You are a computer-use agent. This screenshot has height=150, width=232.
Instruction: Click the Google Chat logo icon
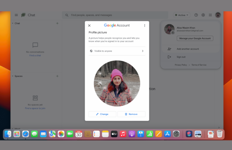pos(23,15)
